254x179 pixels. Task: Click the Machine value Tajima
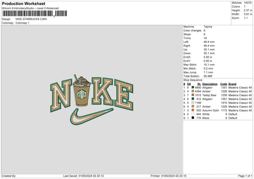pyautogui.click(x=208, y=27)
